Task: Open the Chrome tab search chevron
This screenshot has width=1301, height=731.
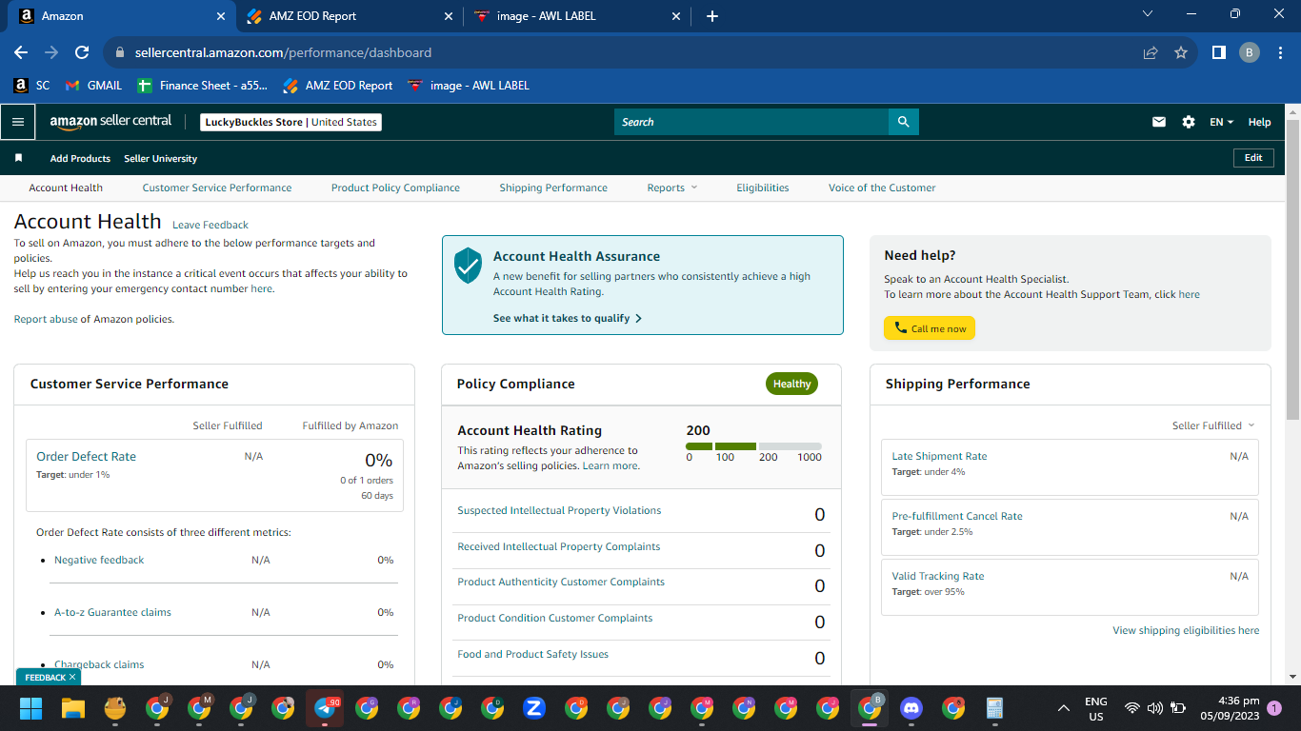Action: pyautogui.click(x=1147, y=14)
